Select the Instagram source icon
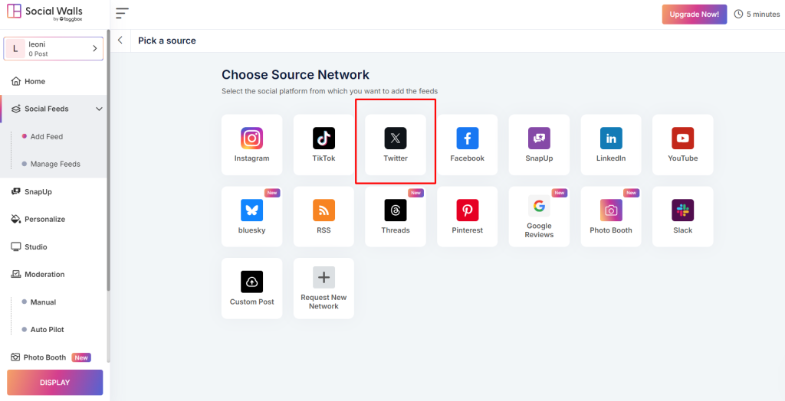Screen dimensions: 785x401 click(x=251, y=138)
